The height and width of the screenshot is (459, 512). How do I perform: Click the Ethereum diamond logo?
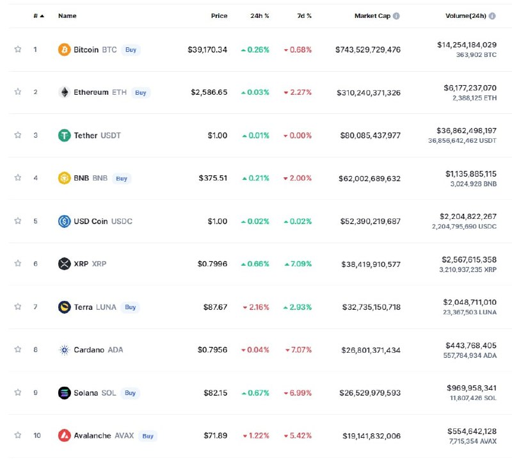click(65, 92)
